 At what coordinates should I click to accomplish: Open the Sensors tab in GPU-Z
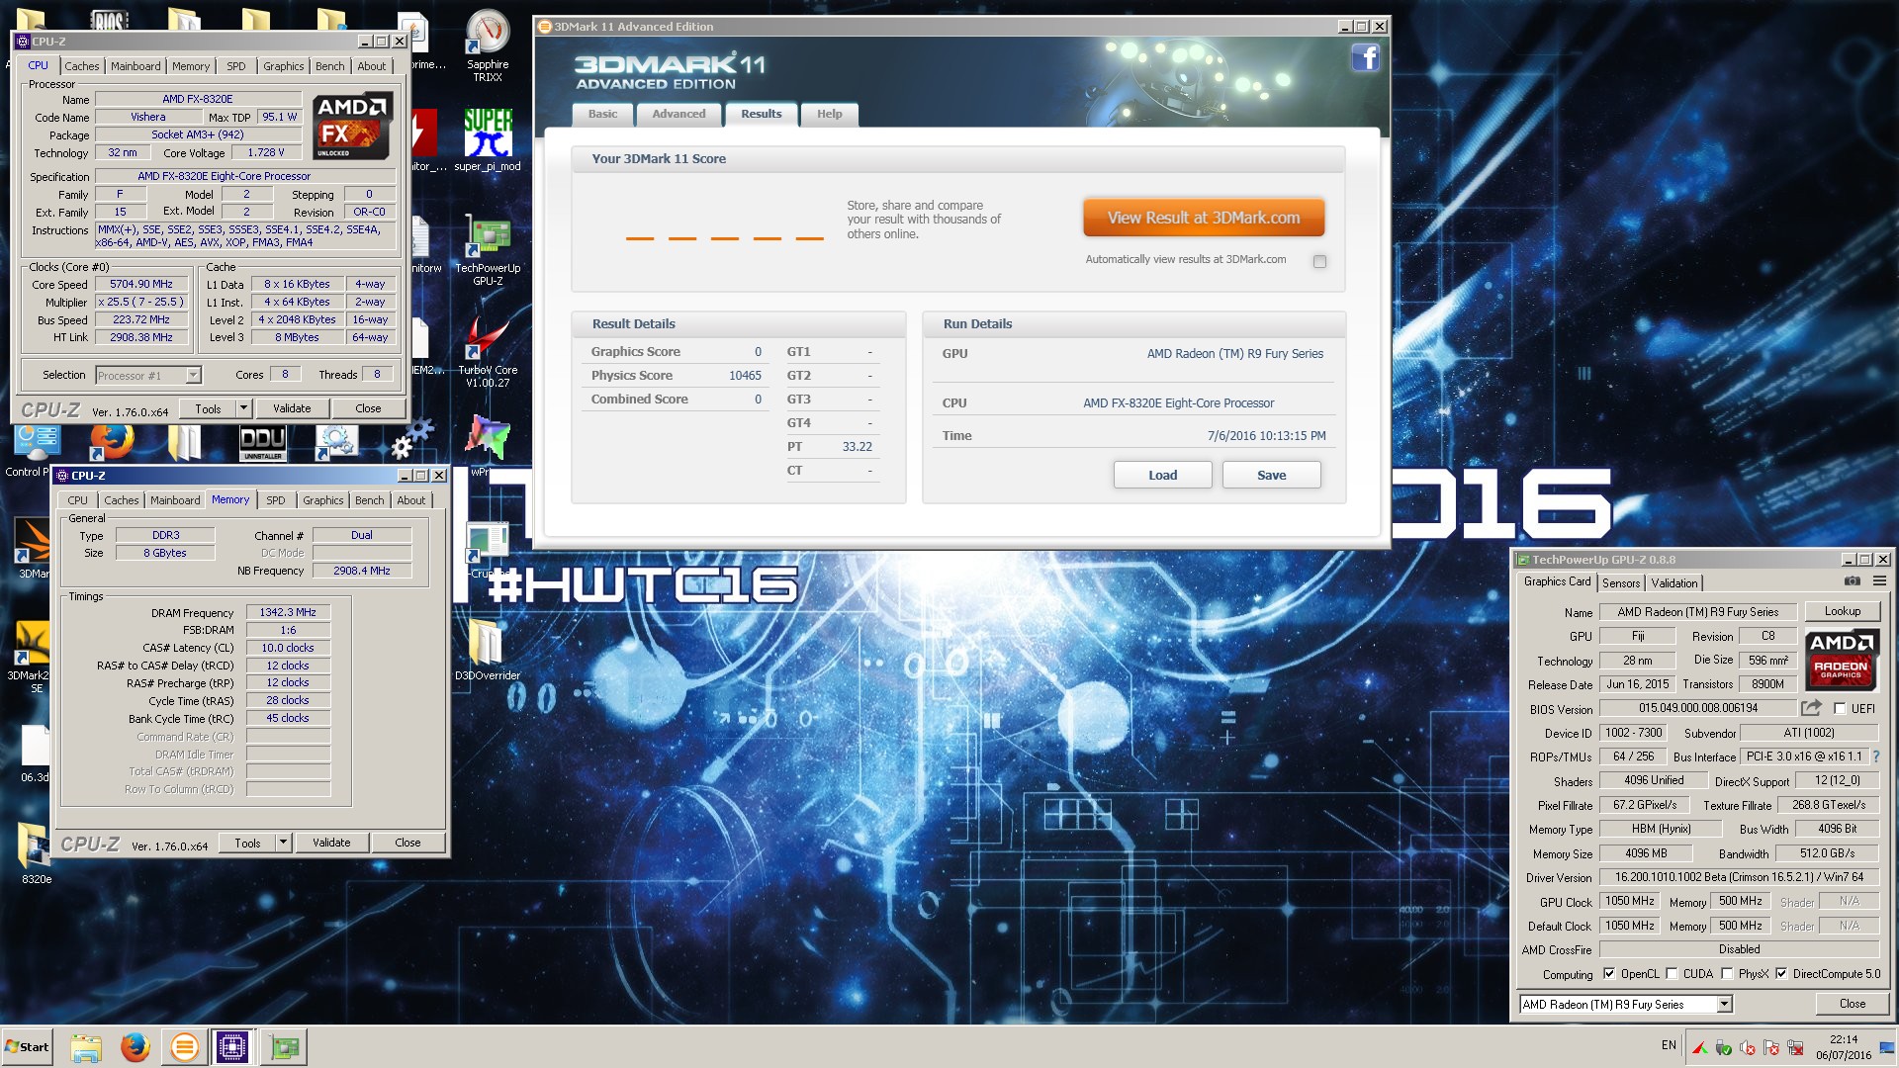pos(1621,583)
